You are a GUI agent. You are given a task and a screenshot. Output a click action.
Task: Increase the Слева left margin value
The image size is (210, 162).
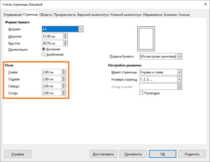pos(64,71)
